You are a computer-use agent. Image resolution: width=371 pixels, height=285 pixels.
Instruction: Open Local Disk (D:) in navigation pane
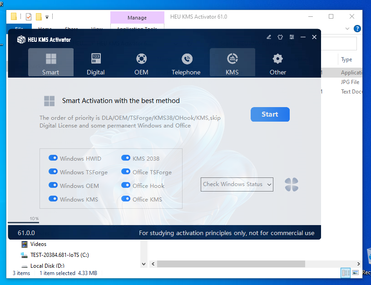47,265
